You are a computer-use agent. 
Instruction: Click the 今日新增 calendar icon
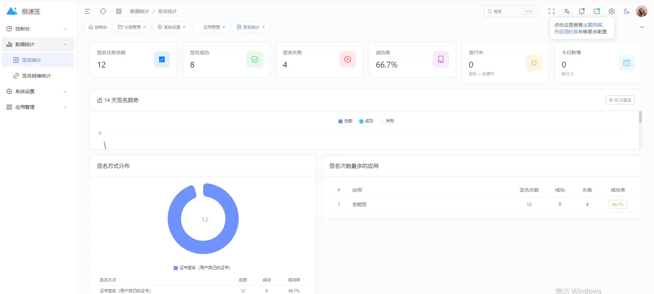627,63
